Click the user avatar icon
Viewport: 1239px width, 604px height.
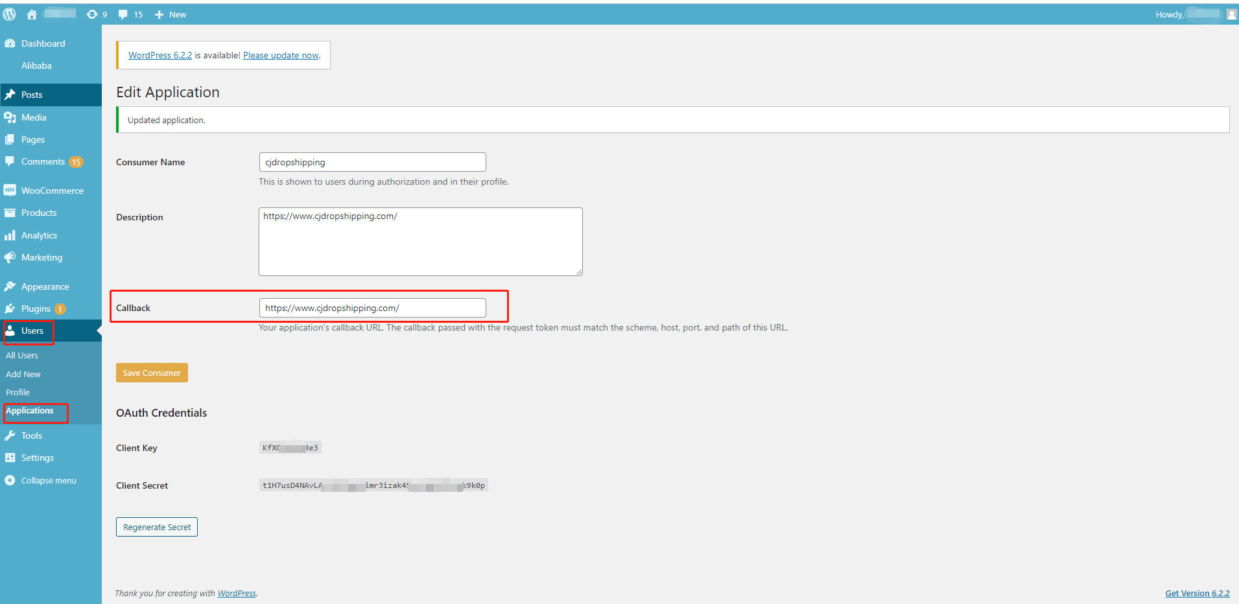1231,14
